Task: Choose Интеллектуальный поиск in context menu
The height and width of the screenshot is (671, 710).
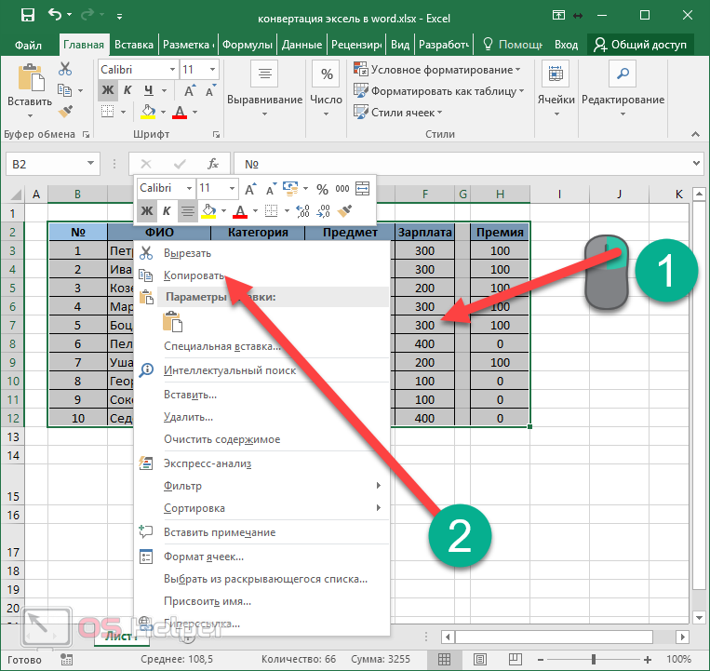Action: point(262,370)
